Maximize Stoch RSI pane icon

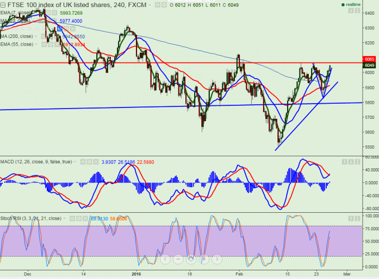click(x=357, y=219)
